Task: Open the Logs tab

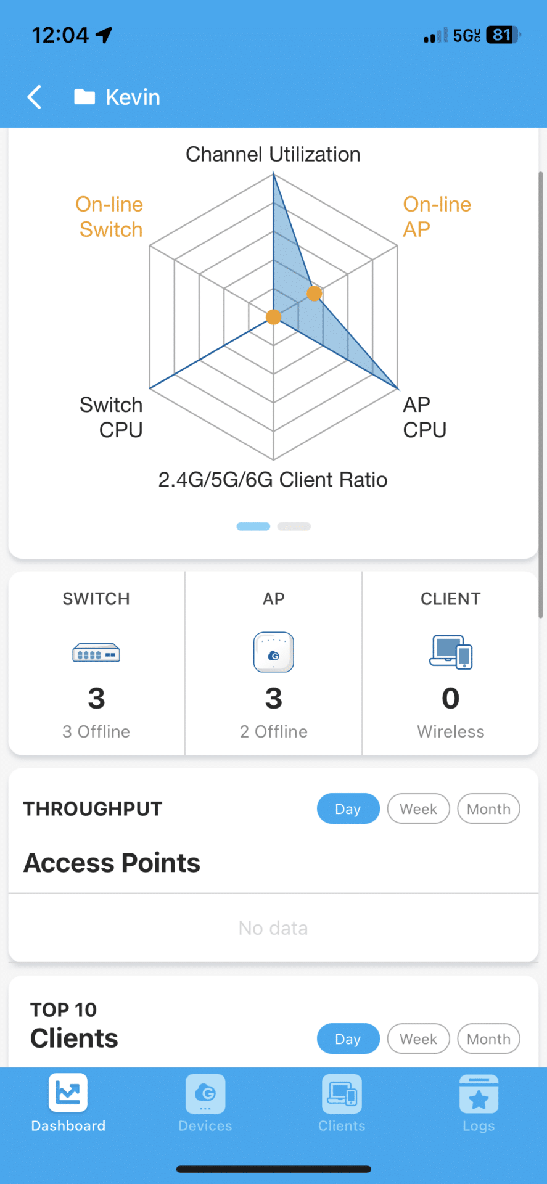Action: (x=479, y=1103)
